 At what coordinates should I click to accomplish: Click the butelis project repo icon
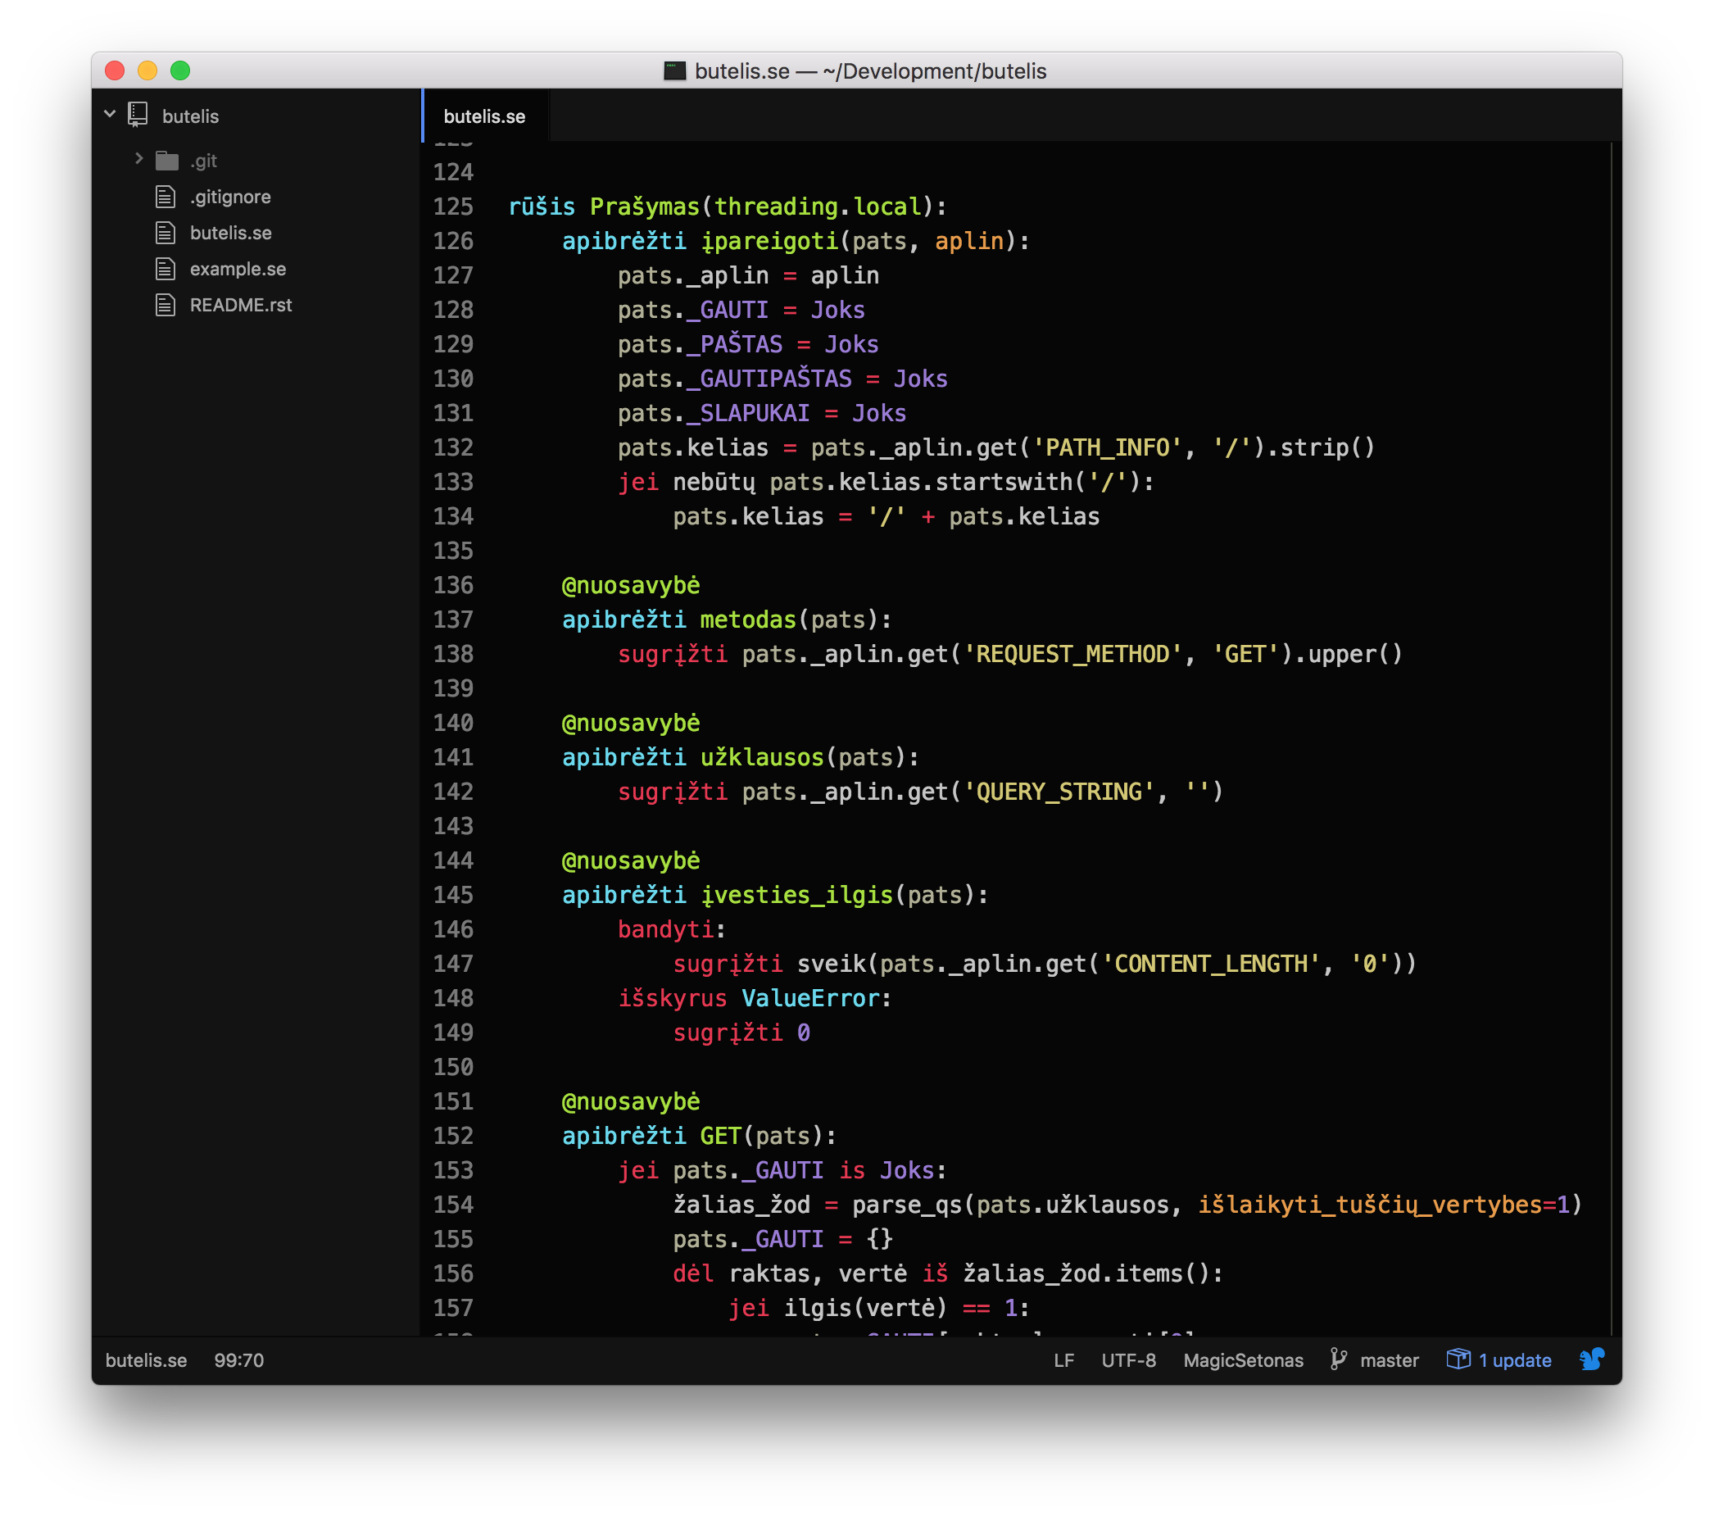point(138,115)
